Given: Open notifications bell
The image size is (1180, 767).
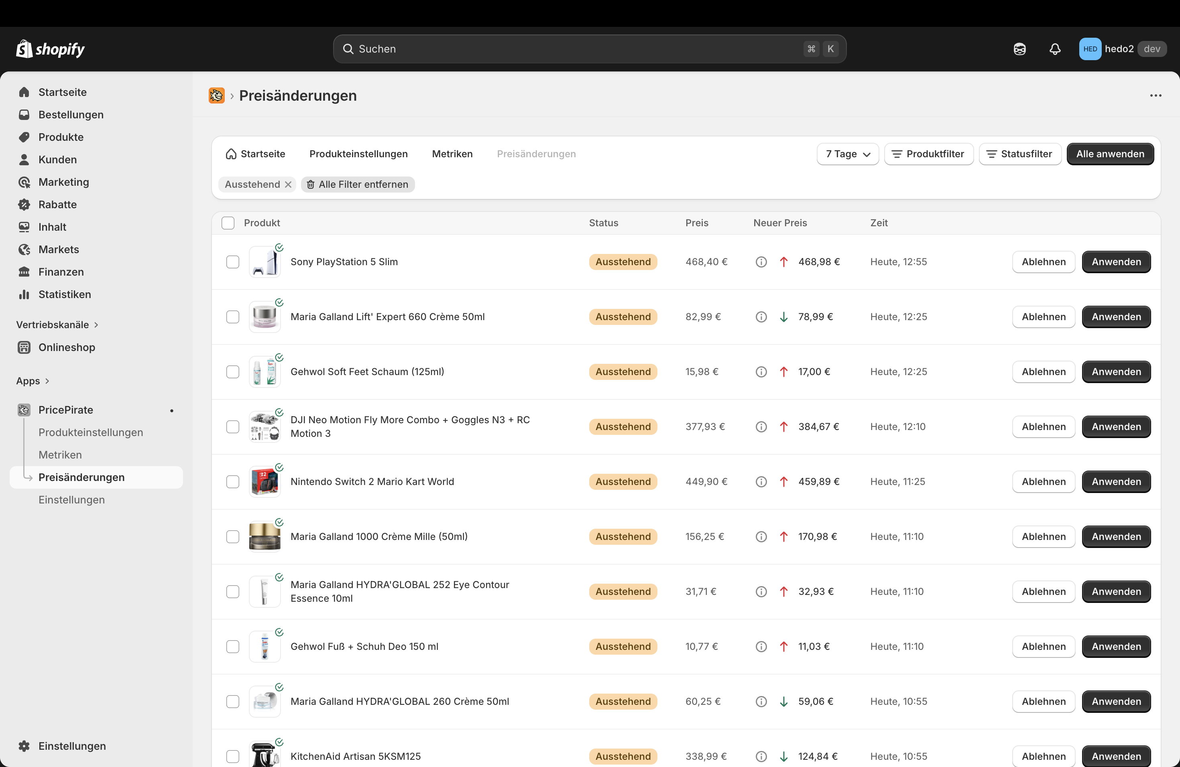Looking at the screenshot, I should point(1055,49).
